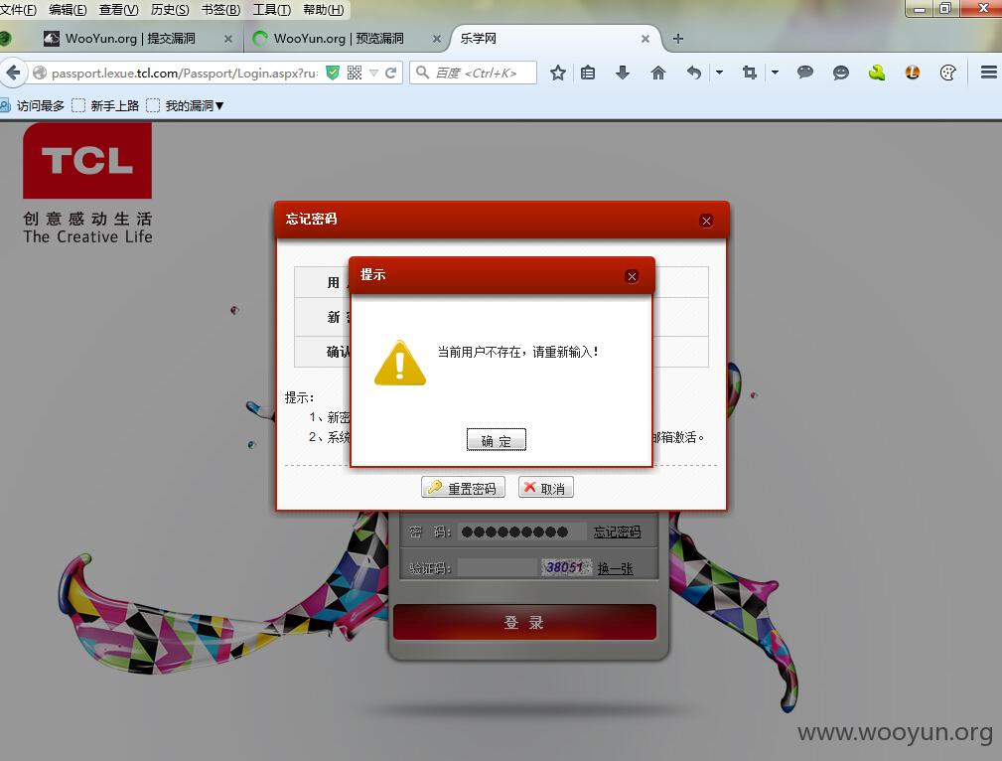
Task: Click the palette theme icon
Action: click(x=948, y=73)
